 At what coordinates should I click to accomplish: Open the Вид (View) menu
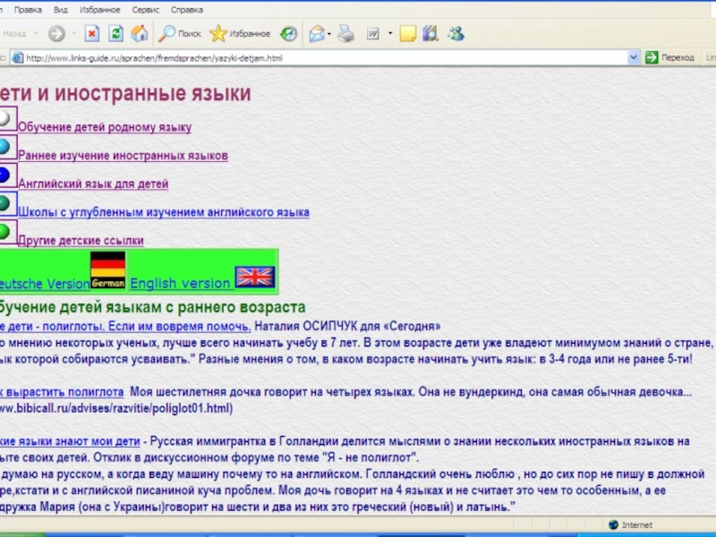click(60, 10)
